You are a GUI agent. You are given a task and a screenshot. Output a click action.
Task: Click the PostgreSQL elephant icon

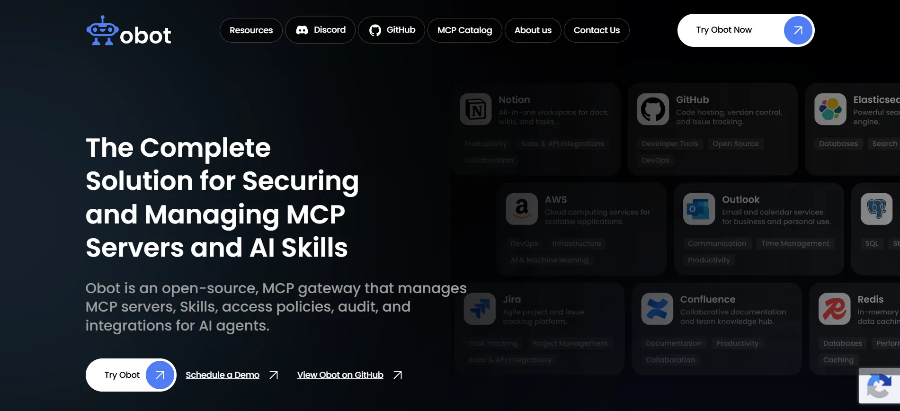point(877,209)
